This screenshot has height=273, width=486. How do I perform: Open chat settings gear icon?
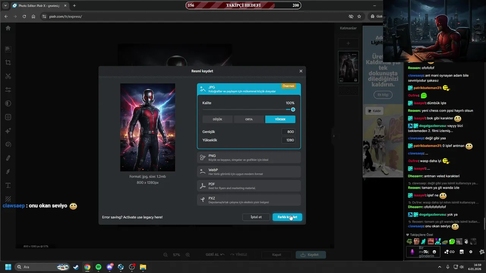pyautogui.click(x=471, y=252)
